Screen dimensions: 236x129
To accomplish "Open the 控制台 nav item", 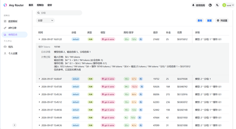I will pos(40,5).
